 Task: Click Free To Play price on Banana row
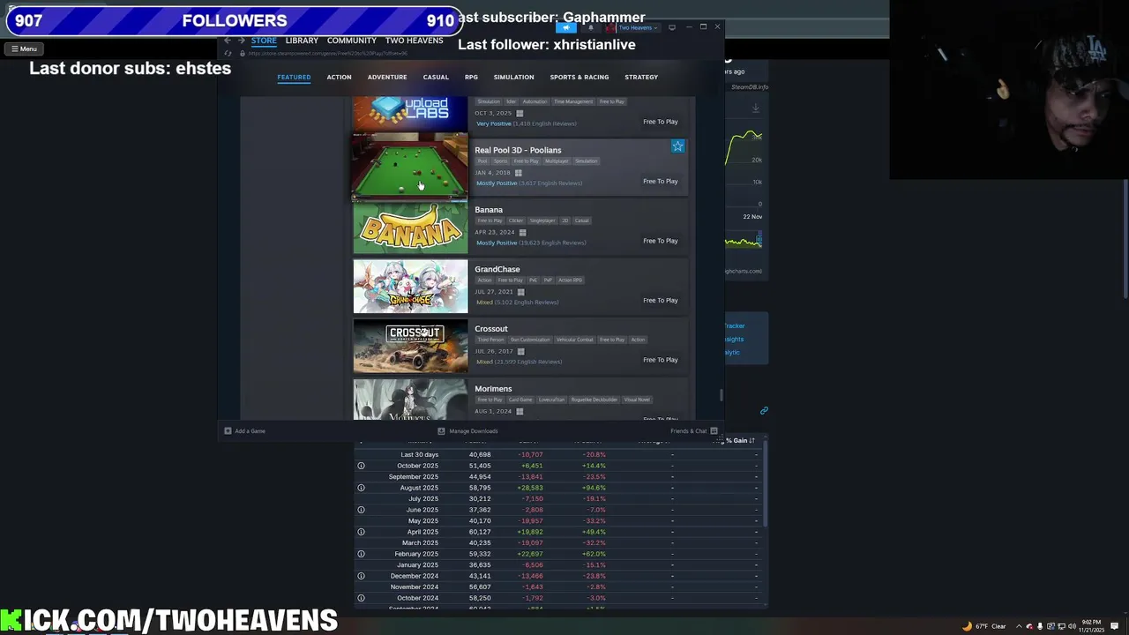661,241
